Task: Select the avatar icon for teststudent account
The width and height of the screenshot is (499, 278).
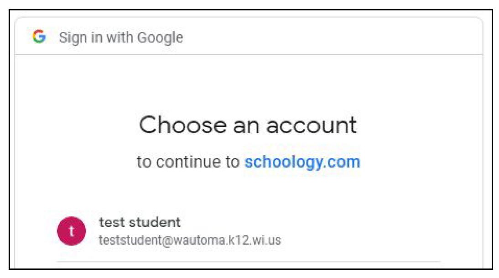Action: [x=72, y=230]
